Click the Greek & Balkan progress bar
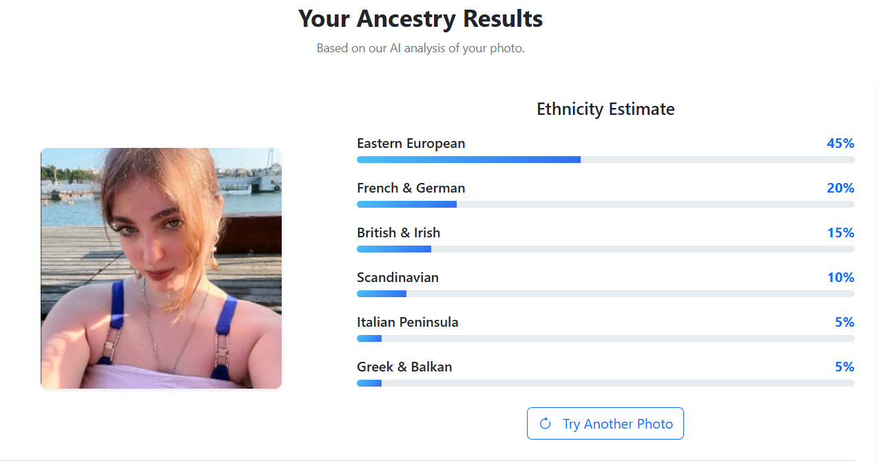 [605, 383]
